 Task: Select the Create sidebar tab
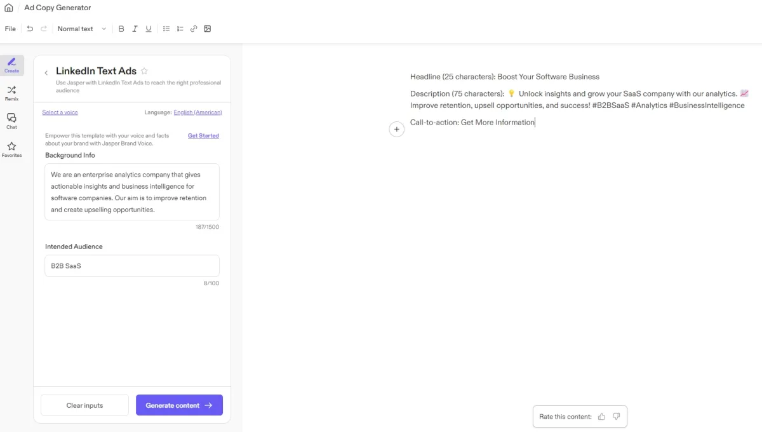pos(11,65)
